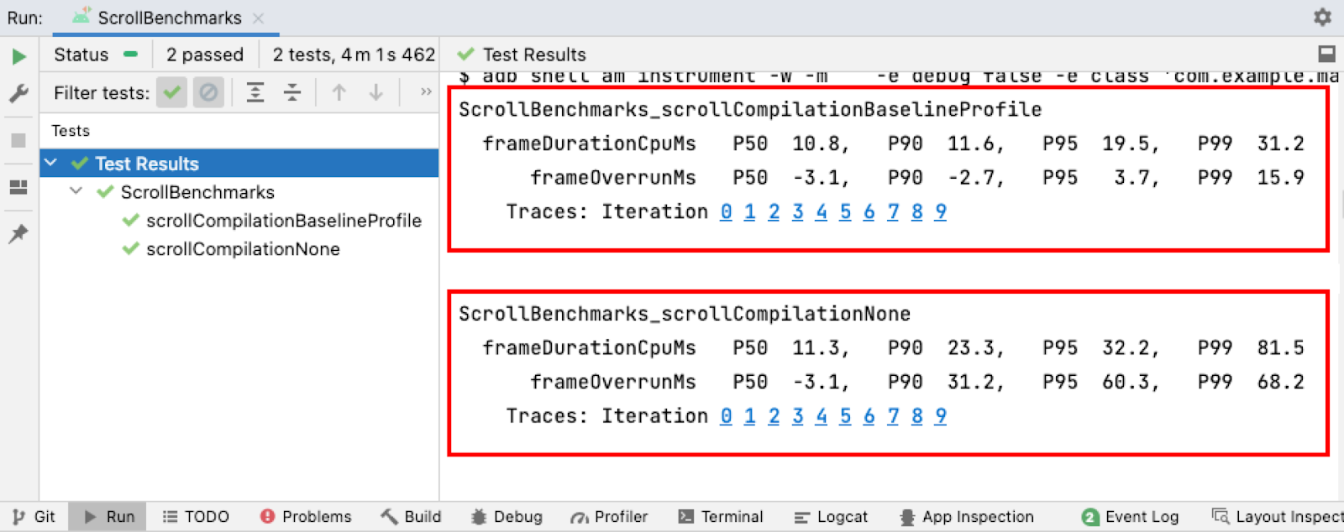Collapse the Test Results tree node
The width and height of the screenshot is (1344, 532).
tap(51, 163)
